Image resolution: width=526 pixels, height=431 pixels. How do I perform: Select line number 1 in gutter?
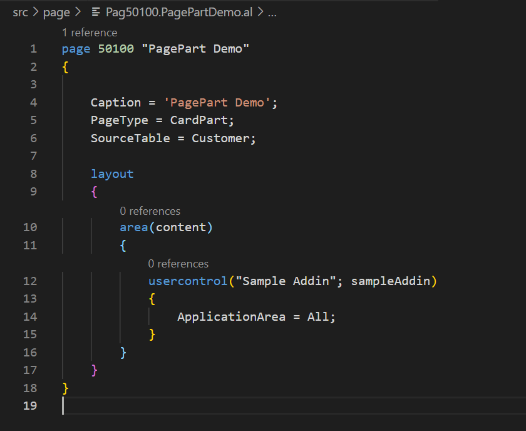coord(33,49)
